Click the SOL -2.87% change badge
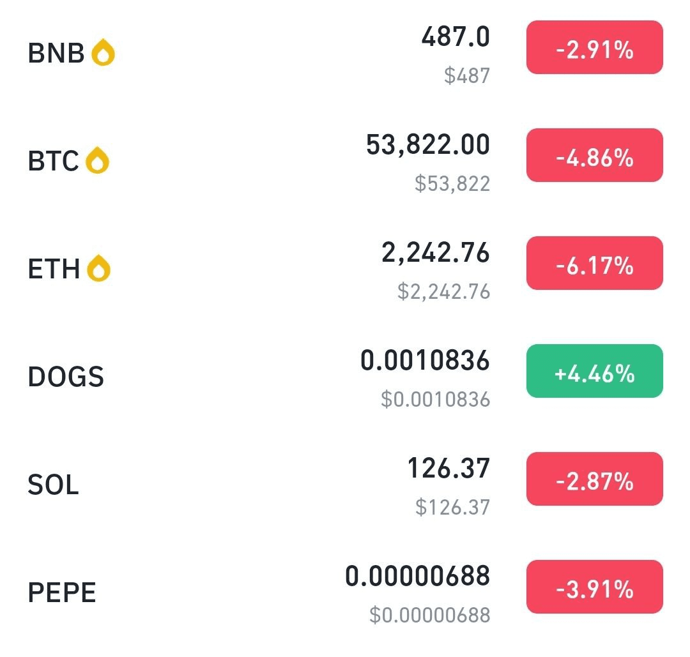The width and height of the screenshot is (690, 657). (x=595, y=479)
